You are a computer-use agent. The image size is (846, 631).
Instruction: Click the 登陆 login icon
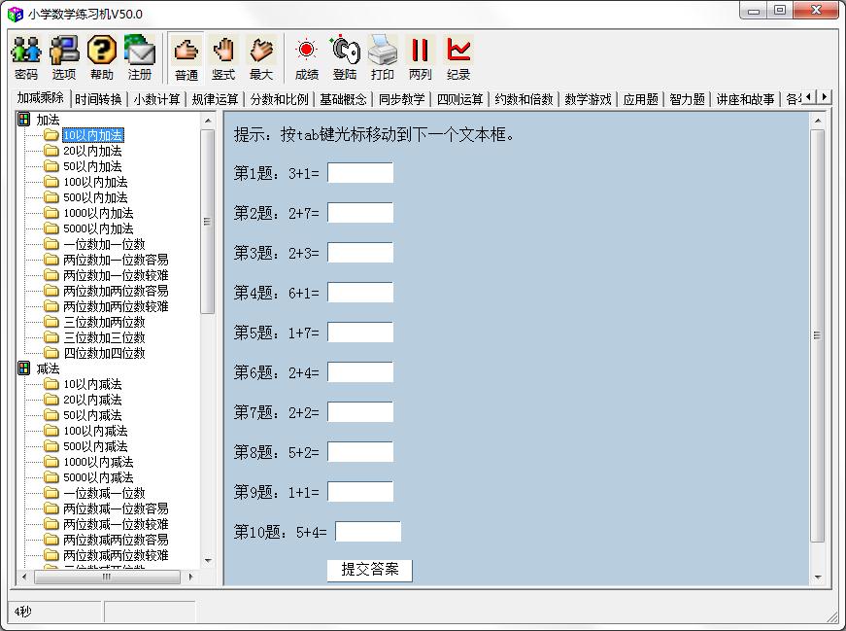(345, 57)
